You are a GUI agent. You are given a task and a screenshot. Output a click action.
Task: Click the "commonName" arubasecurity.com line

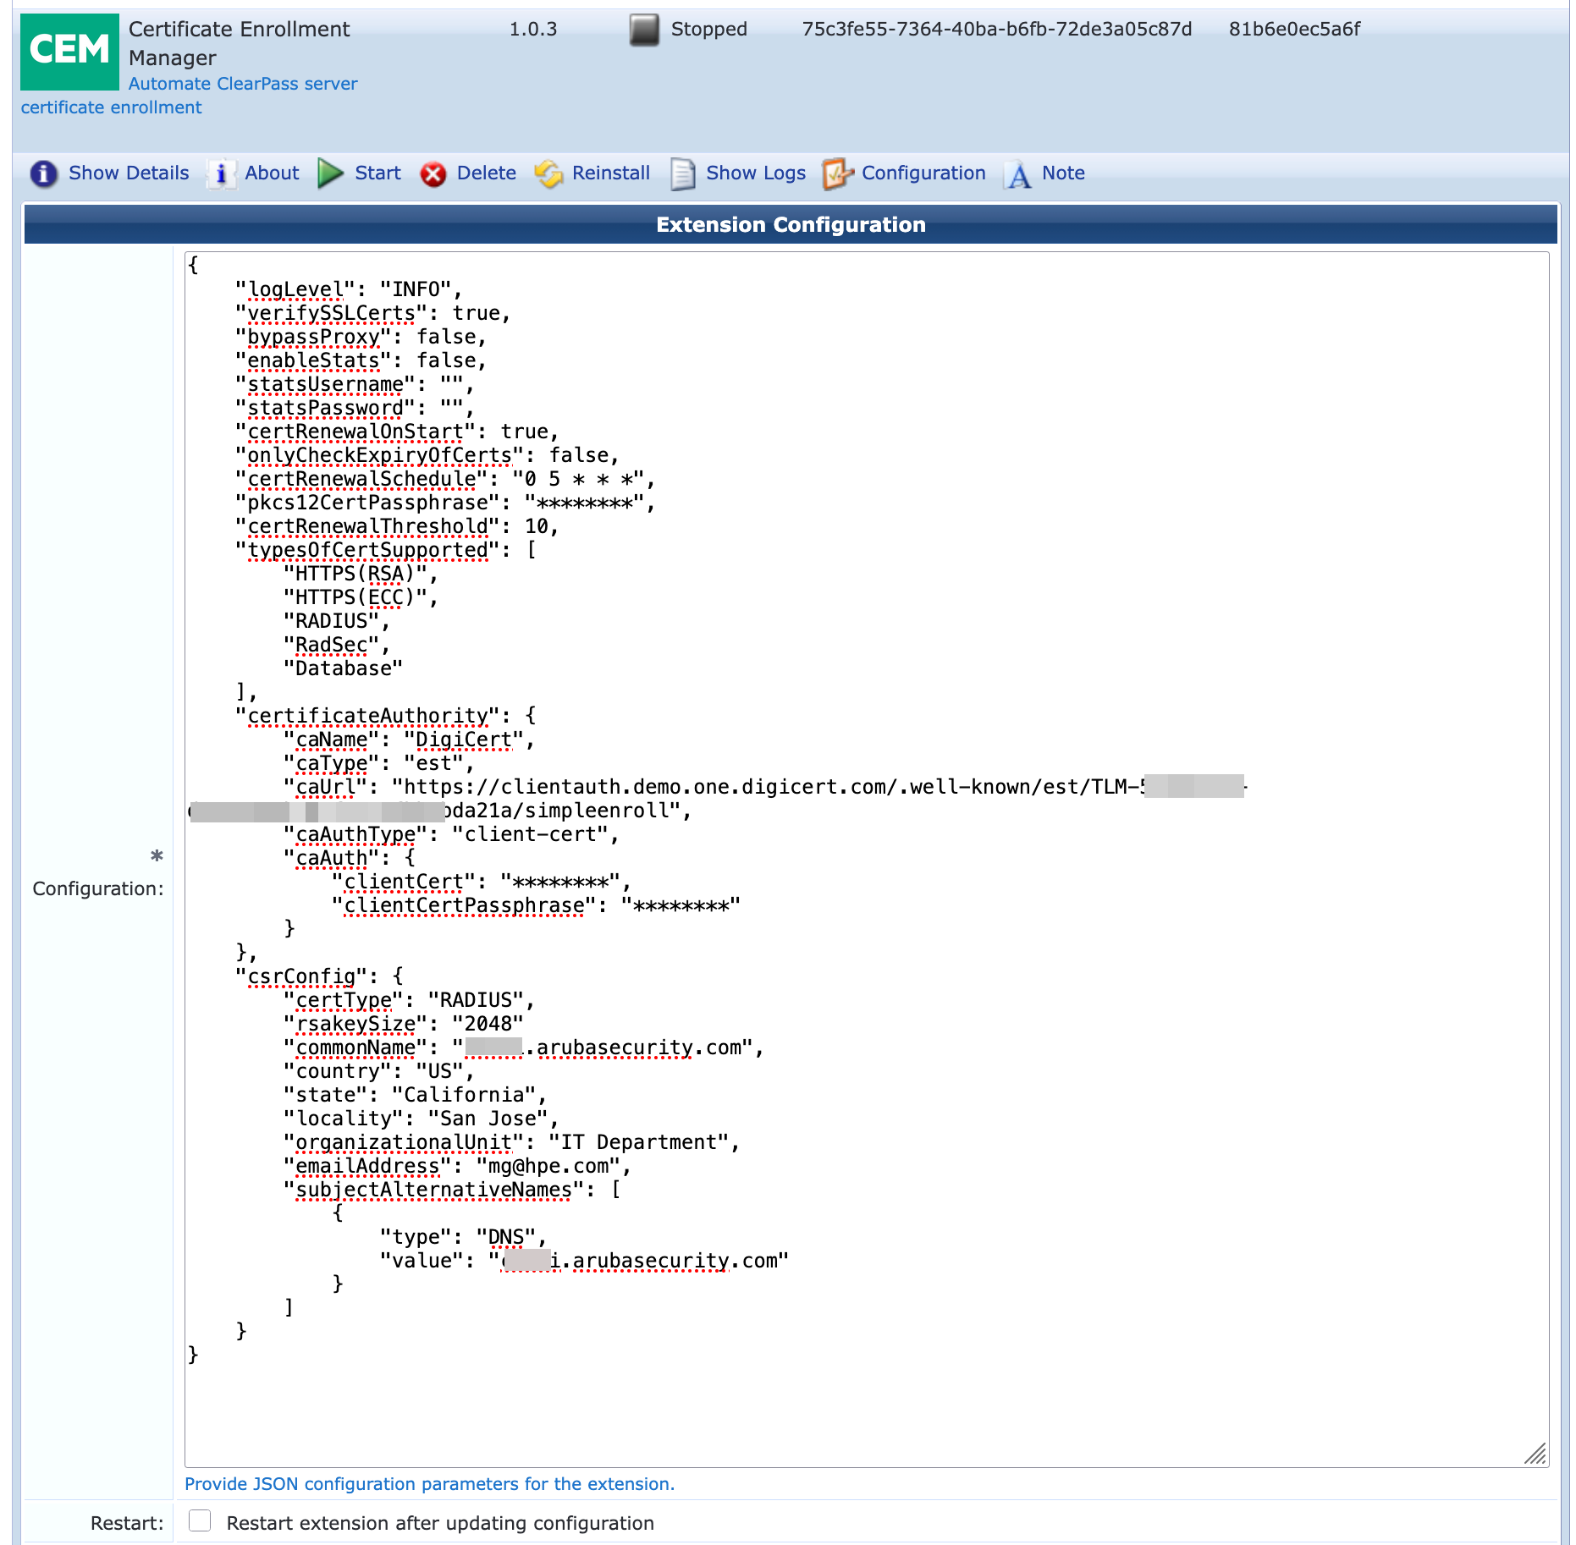tap(524, 1047)
